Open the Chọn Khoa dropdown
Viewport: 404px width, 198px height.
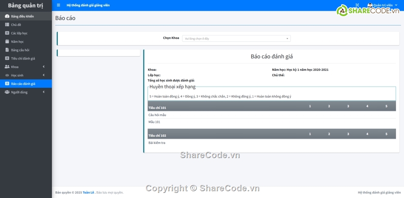[x=236, y=38]
